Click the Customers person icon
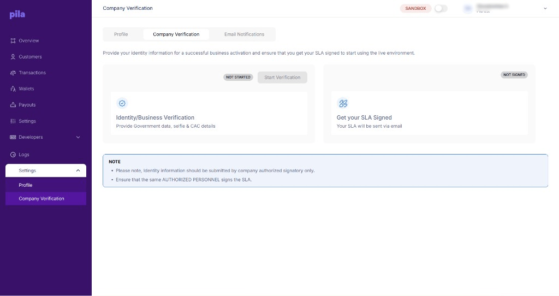 click(13, 57)
